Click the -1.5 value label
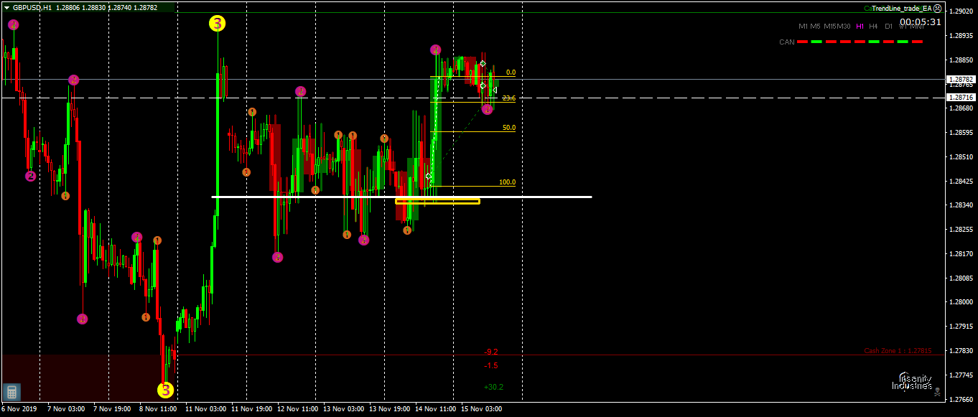 click(x=491, y=365)
